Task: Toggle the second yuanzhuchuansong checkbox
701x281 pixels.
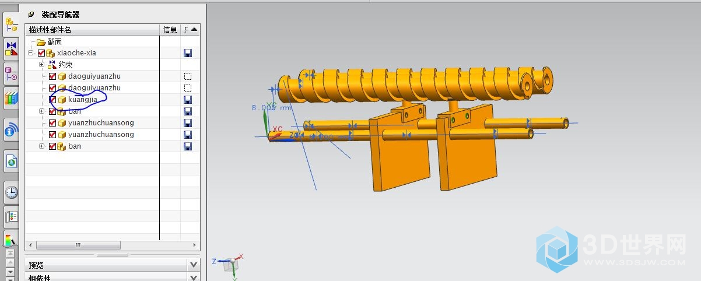Action: pyautogui.click(x=52, y=135)
